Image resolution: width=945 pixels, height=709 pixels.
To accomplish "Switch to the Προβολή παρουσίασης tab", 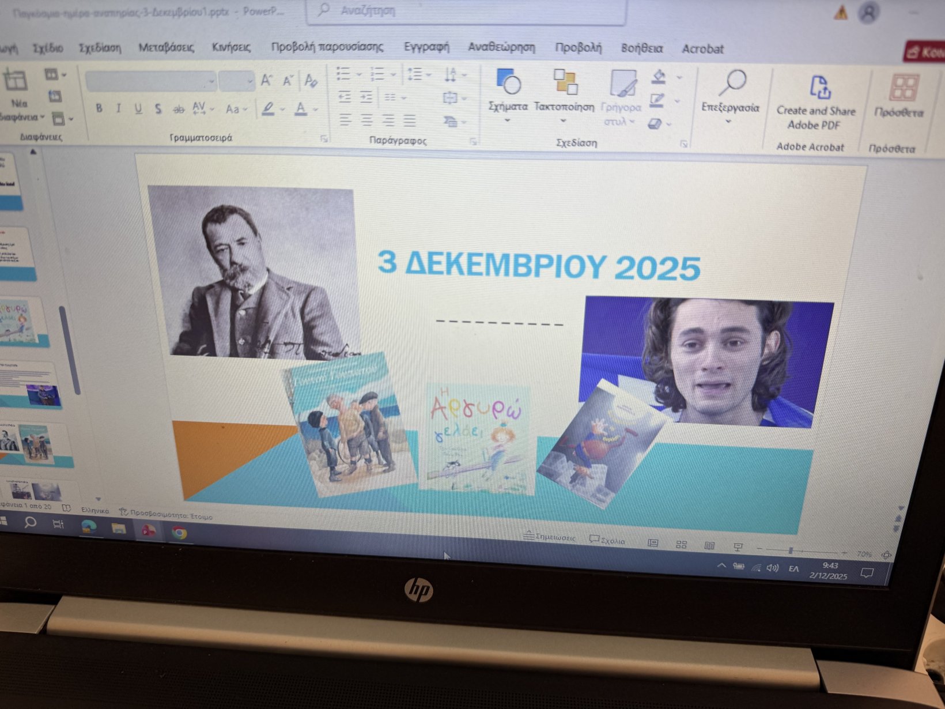I will coord(327,47).
